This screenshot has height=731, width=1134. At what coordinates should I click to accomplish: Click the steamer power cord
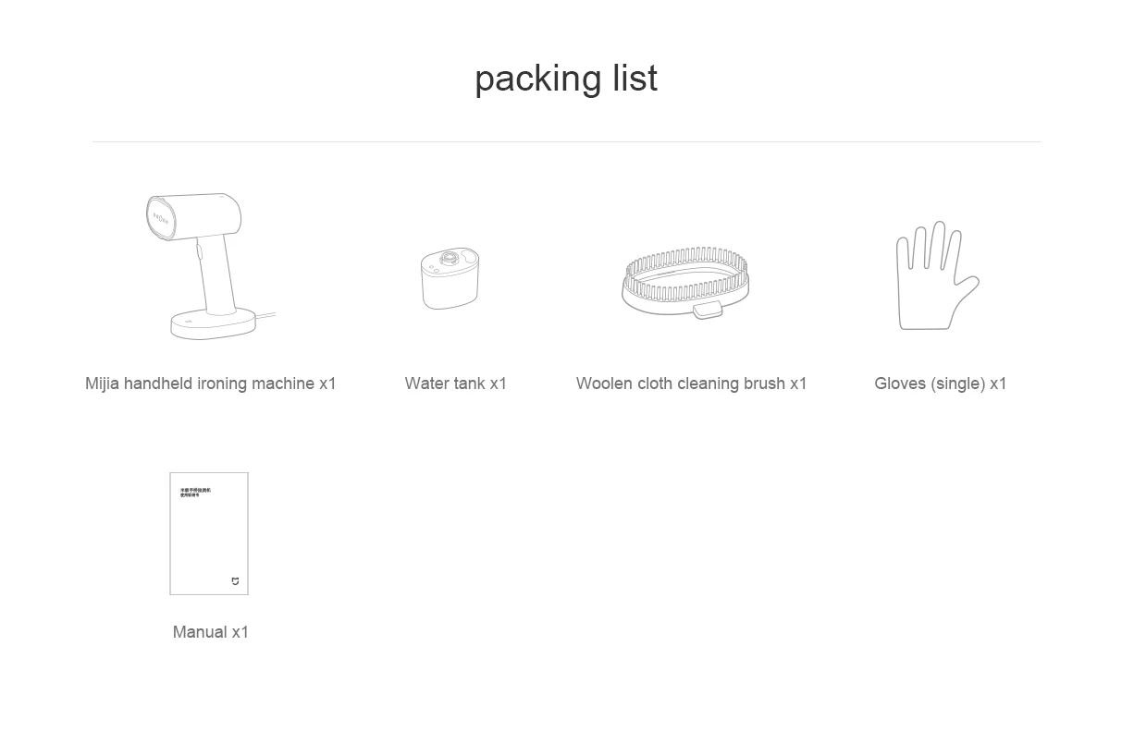(265, 319)
